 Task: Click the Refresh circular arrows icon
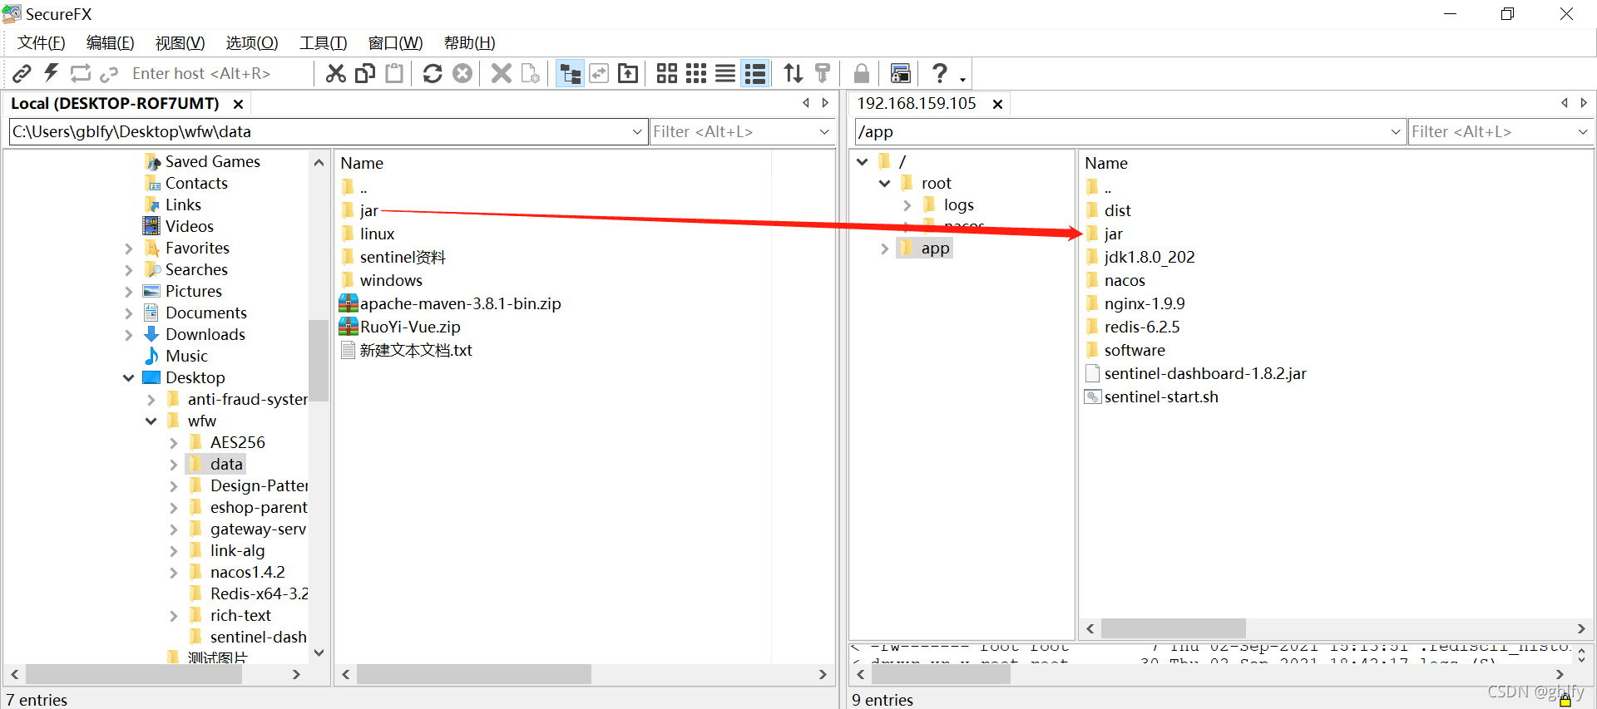click(x=433, y=74)
